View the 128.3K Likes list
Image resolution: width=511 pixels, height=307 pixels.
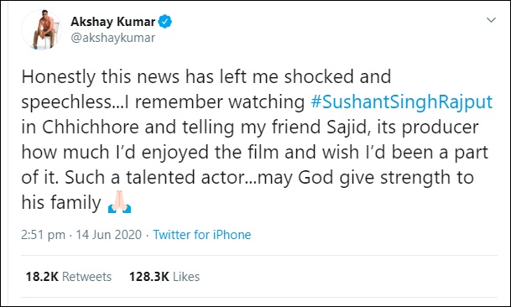[x=164, y=277]
